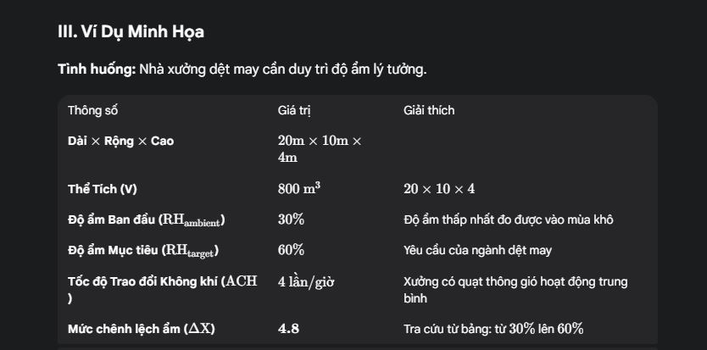Click the "Độ ẩm Ban đầu" row label
The image size is (707, 350).
pyautogui.click(x=146, y=219)
